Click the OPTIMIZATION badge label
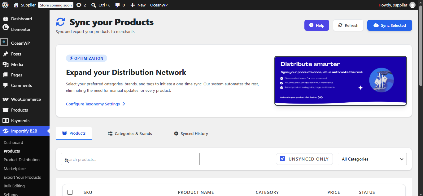This screenshot has height=196, width=423. coord(86,58)
